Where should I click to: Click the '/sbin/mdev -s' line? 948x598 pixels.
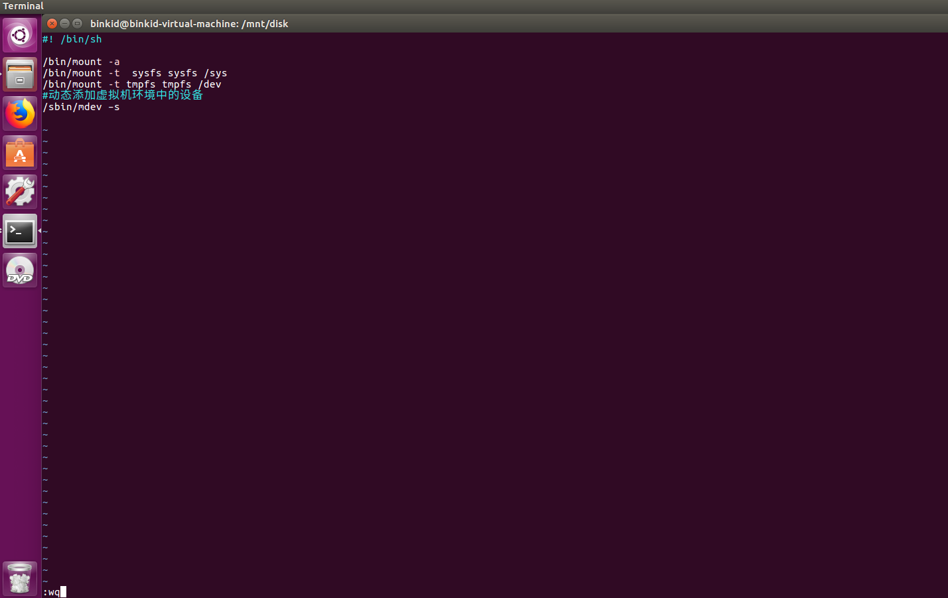[82, 107]
